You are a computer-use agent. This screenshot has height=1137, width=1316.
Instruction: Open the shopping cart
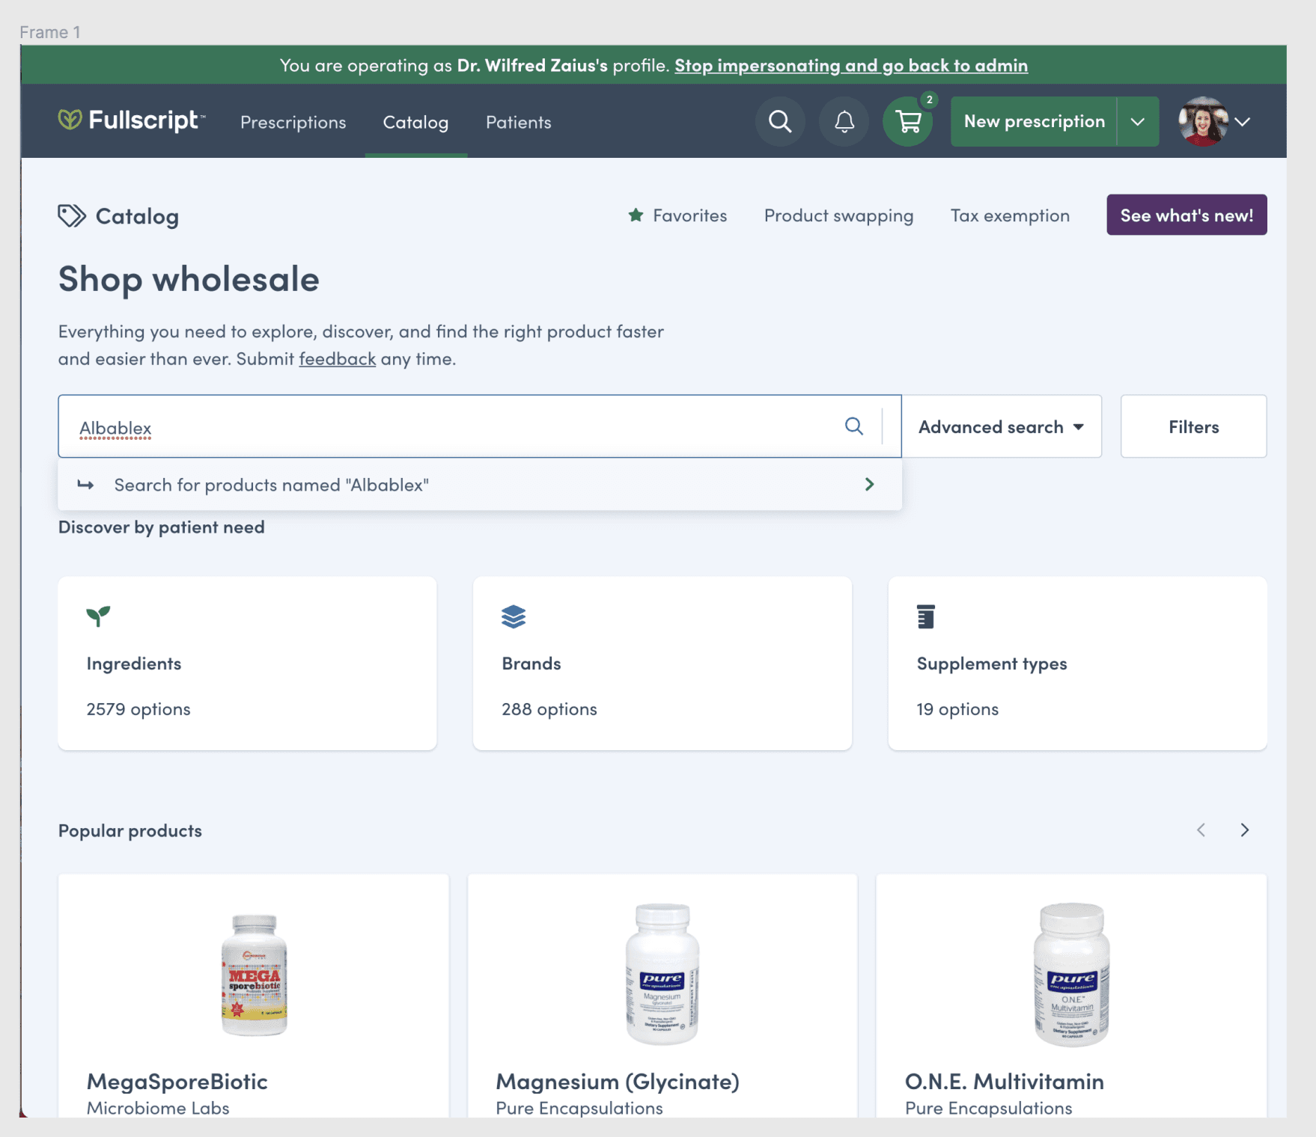coord(908,121)
